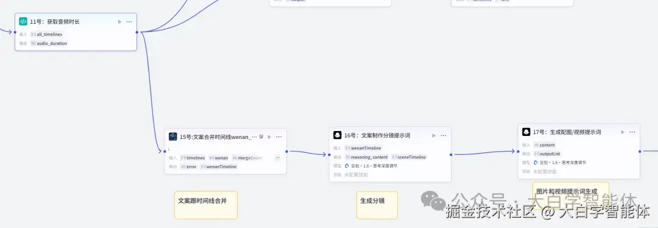This screenshot has height=228, width=658.
Task: Open the more menu of node 15号
Action: pos(278,137)
